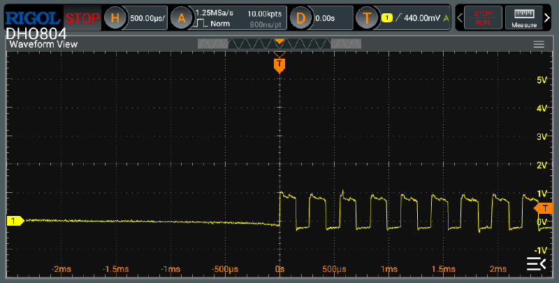Open delay settings (D icon)
The height and width of the screenshot is (283, 559).
[300, 17]
